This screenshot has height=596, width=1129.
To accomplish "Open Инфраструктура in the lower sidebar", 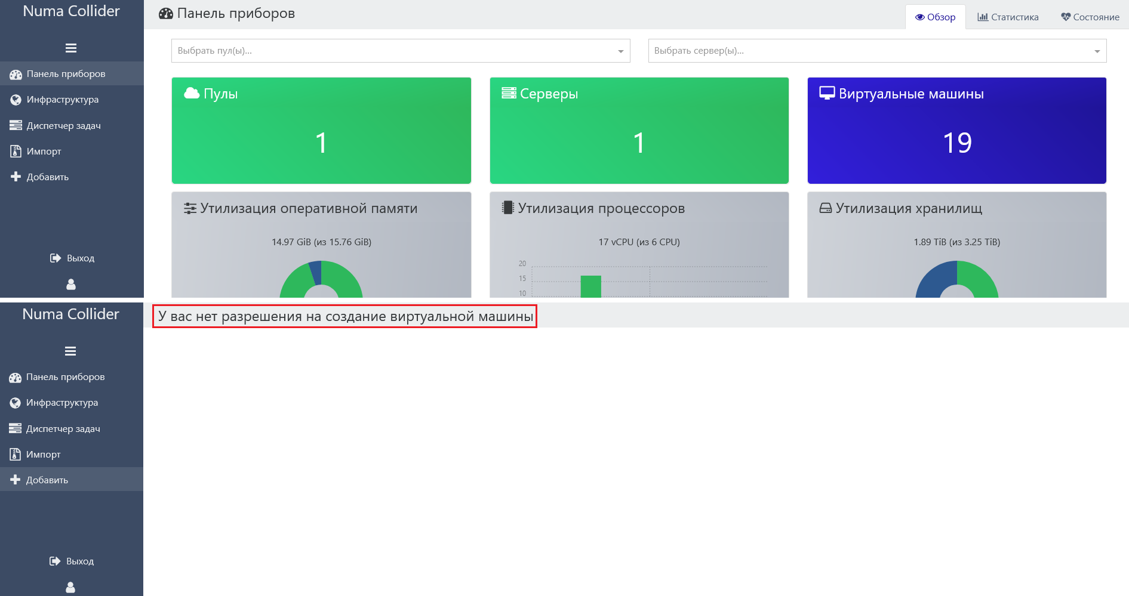I will pos(72,403).
